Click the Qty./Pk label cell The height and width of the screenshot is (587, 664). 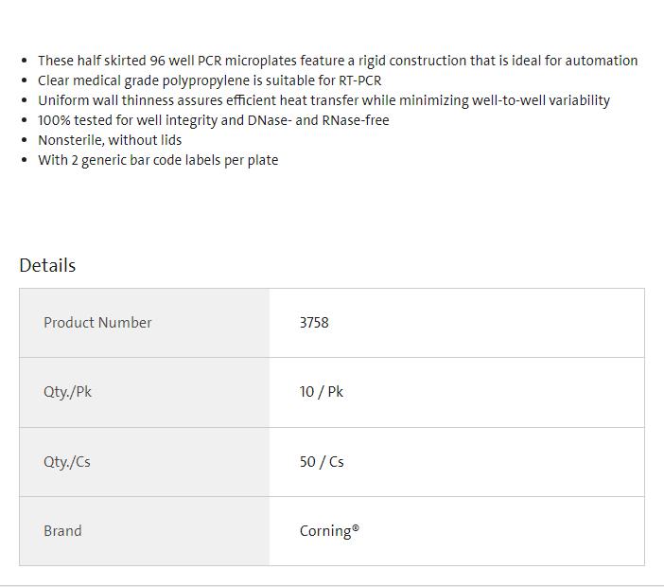tap(68, 392)
